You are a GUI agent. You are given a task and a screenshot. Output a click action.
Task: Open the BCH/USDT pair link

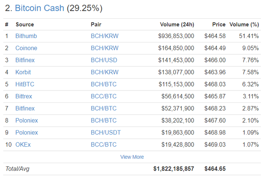coord(106,133)
